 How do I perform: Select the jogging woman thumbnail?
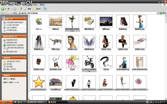click(140, 21)
